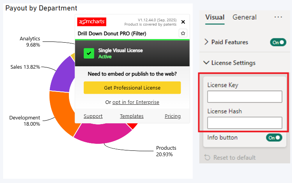
Task: Open the Support link
Action: [x=93, y=116]
